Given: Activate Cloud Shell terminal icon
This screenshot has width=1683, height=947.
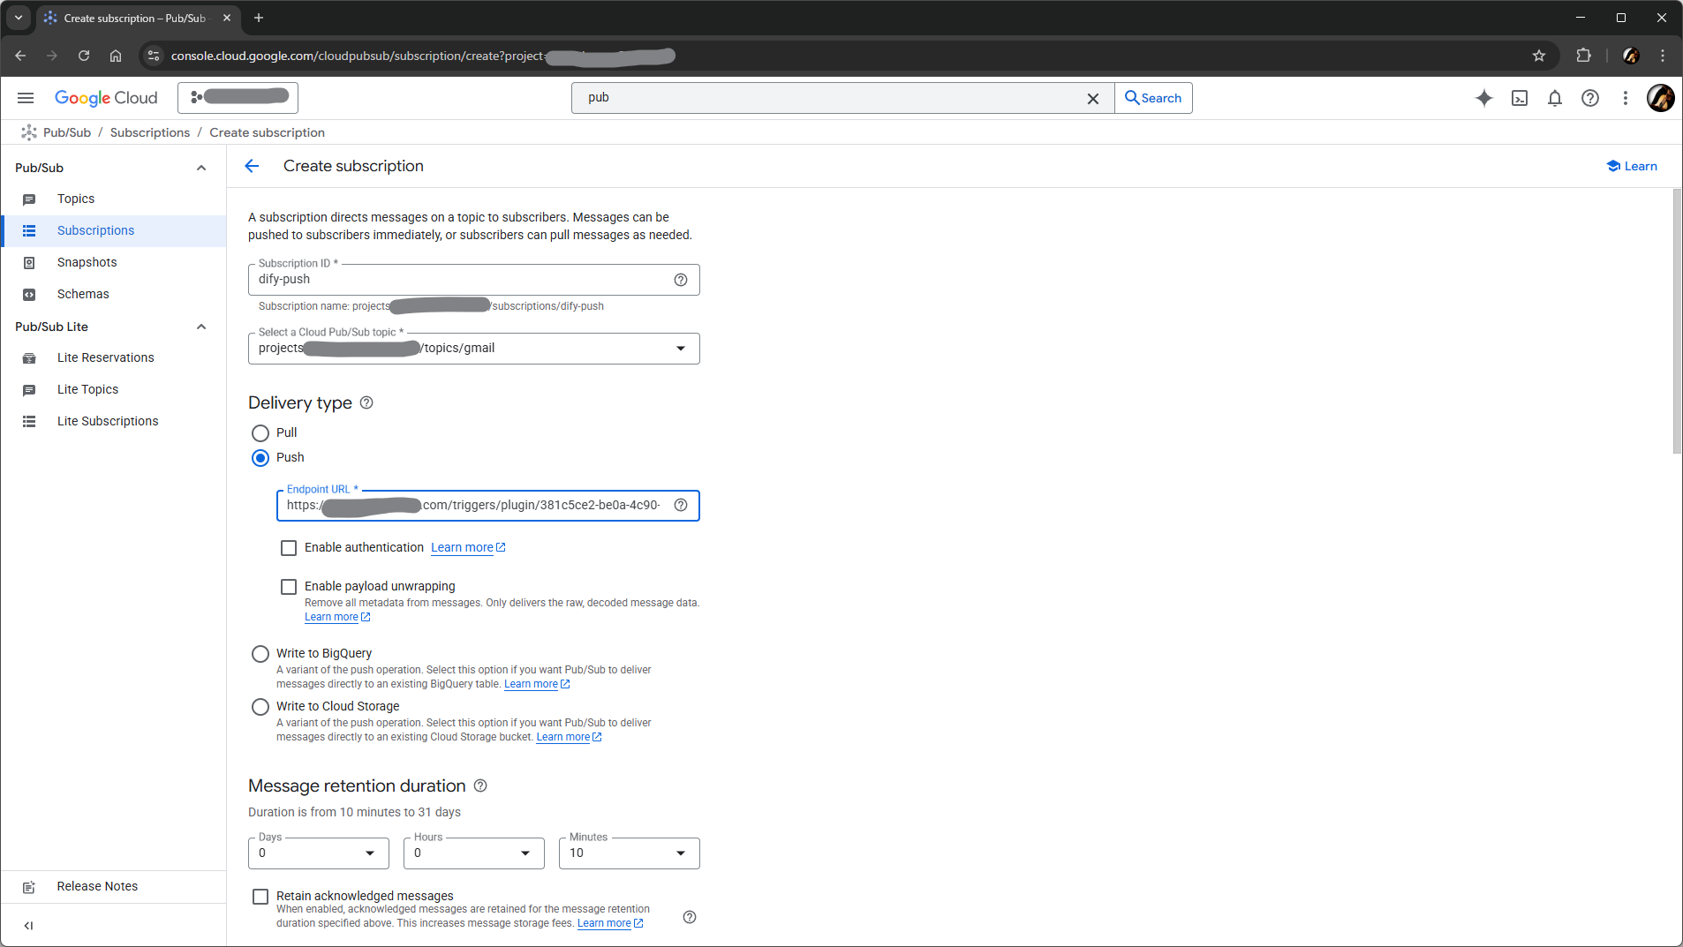Looking at the screenshot, I should click(1520, 98).
